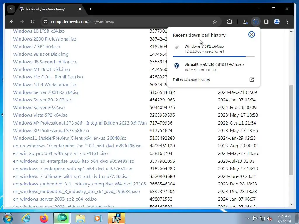This screenshot has height=224, width=299.
Task: Open the tab search dropdown arrow
Action: coord(11,9)
